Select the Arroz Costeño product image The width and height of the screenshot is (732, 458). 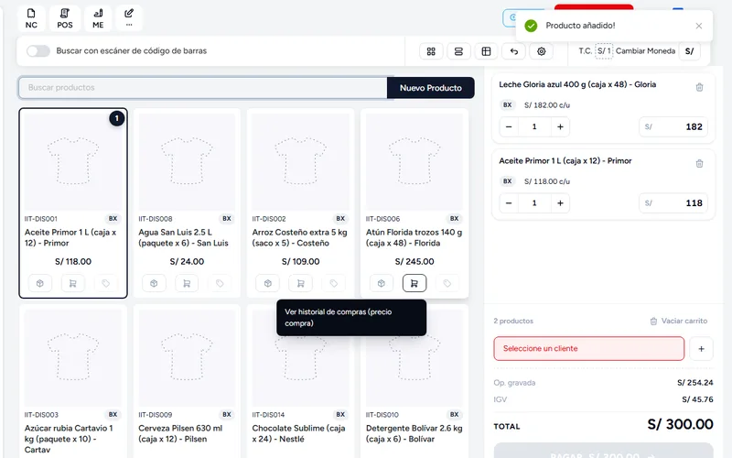tap(301, 162)
